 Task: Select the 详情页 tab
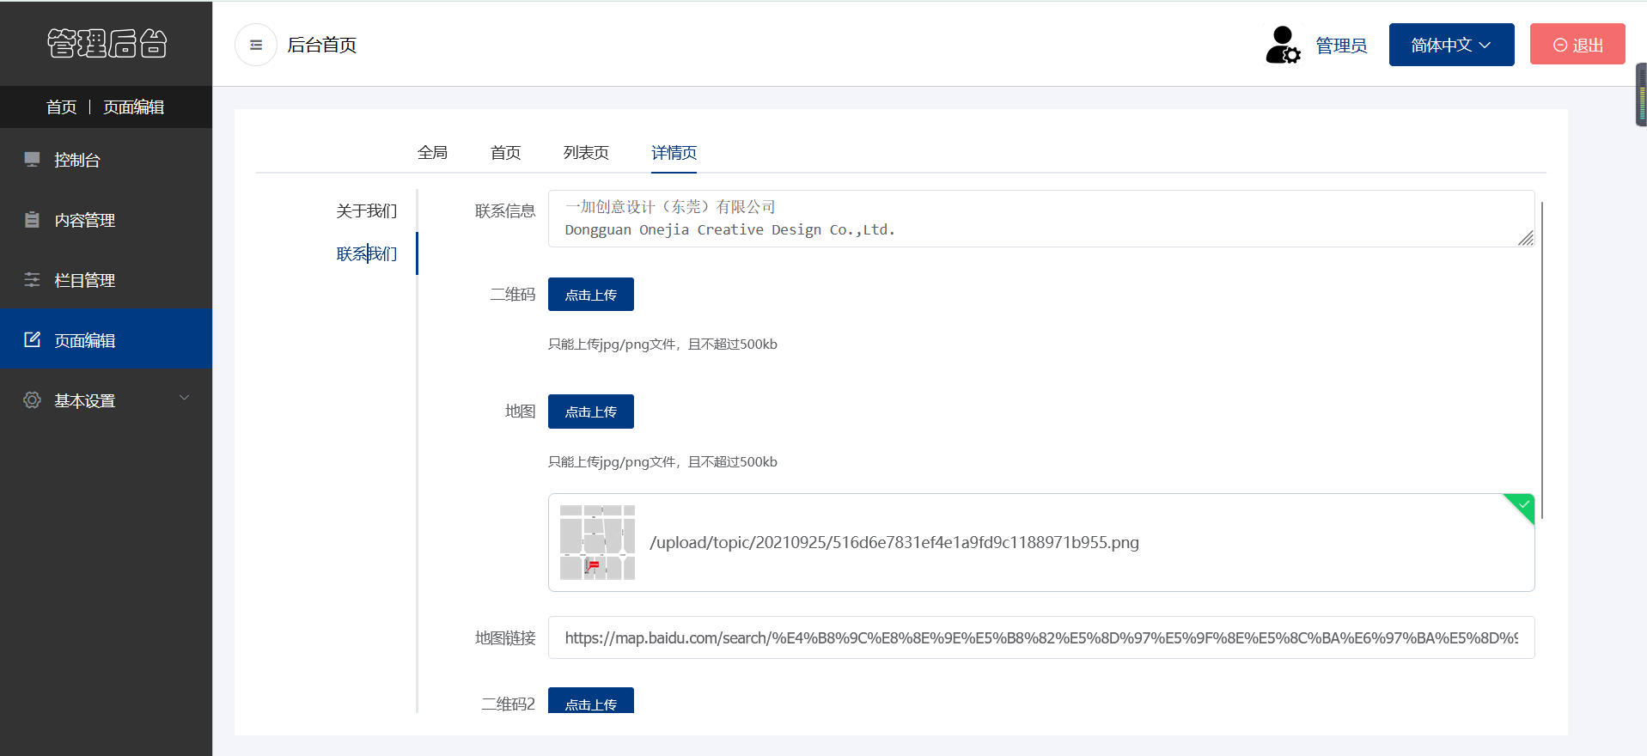(674, 153)
